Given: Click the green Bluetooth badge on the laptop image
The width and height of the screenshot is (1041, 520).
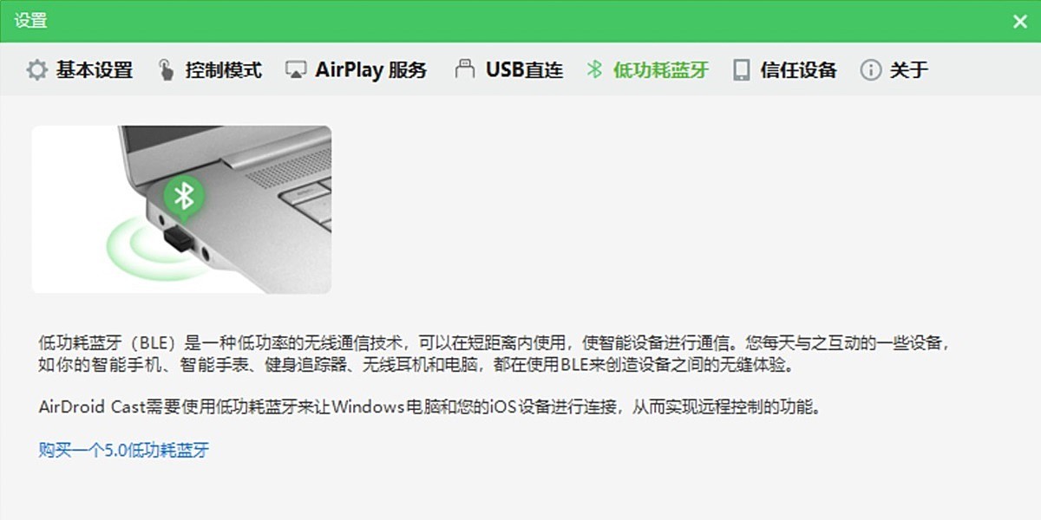Looking at the screenshot, I should point(184,196).
